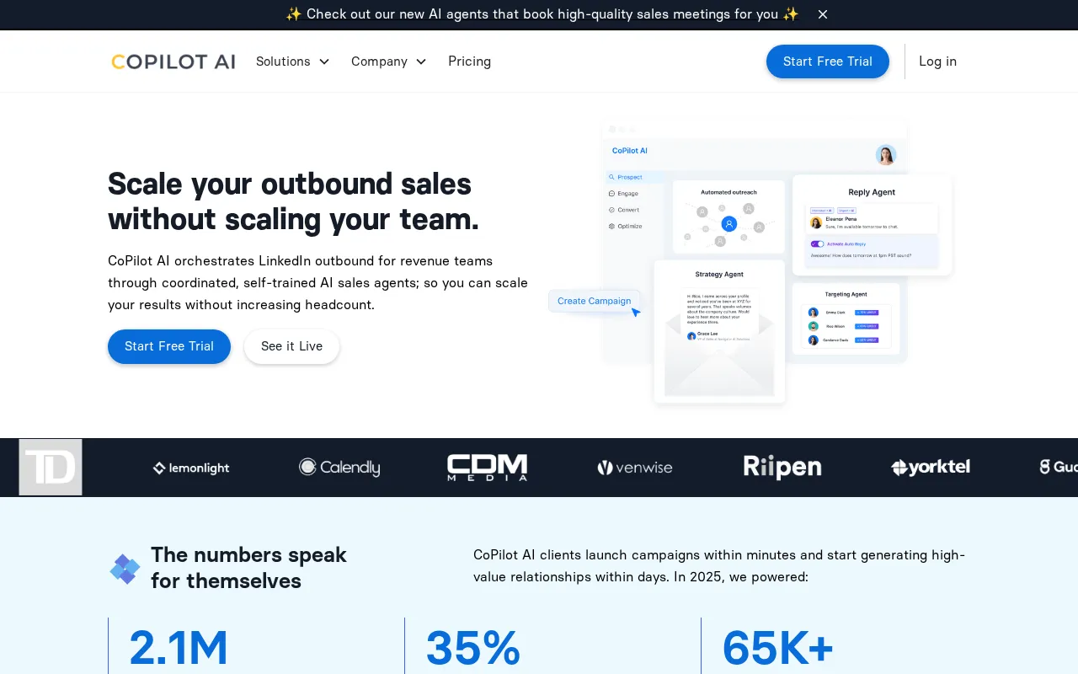Click the blue diamond icon beside the numbers heading
Image resolution: width=1078 pixels, height=674 pixels.
[x=125, y=569]
